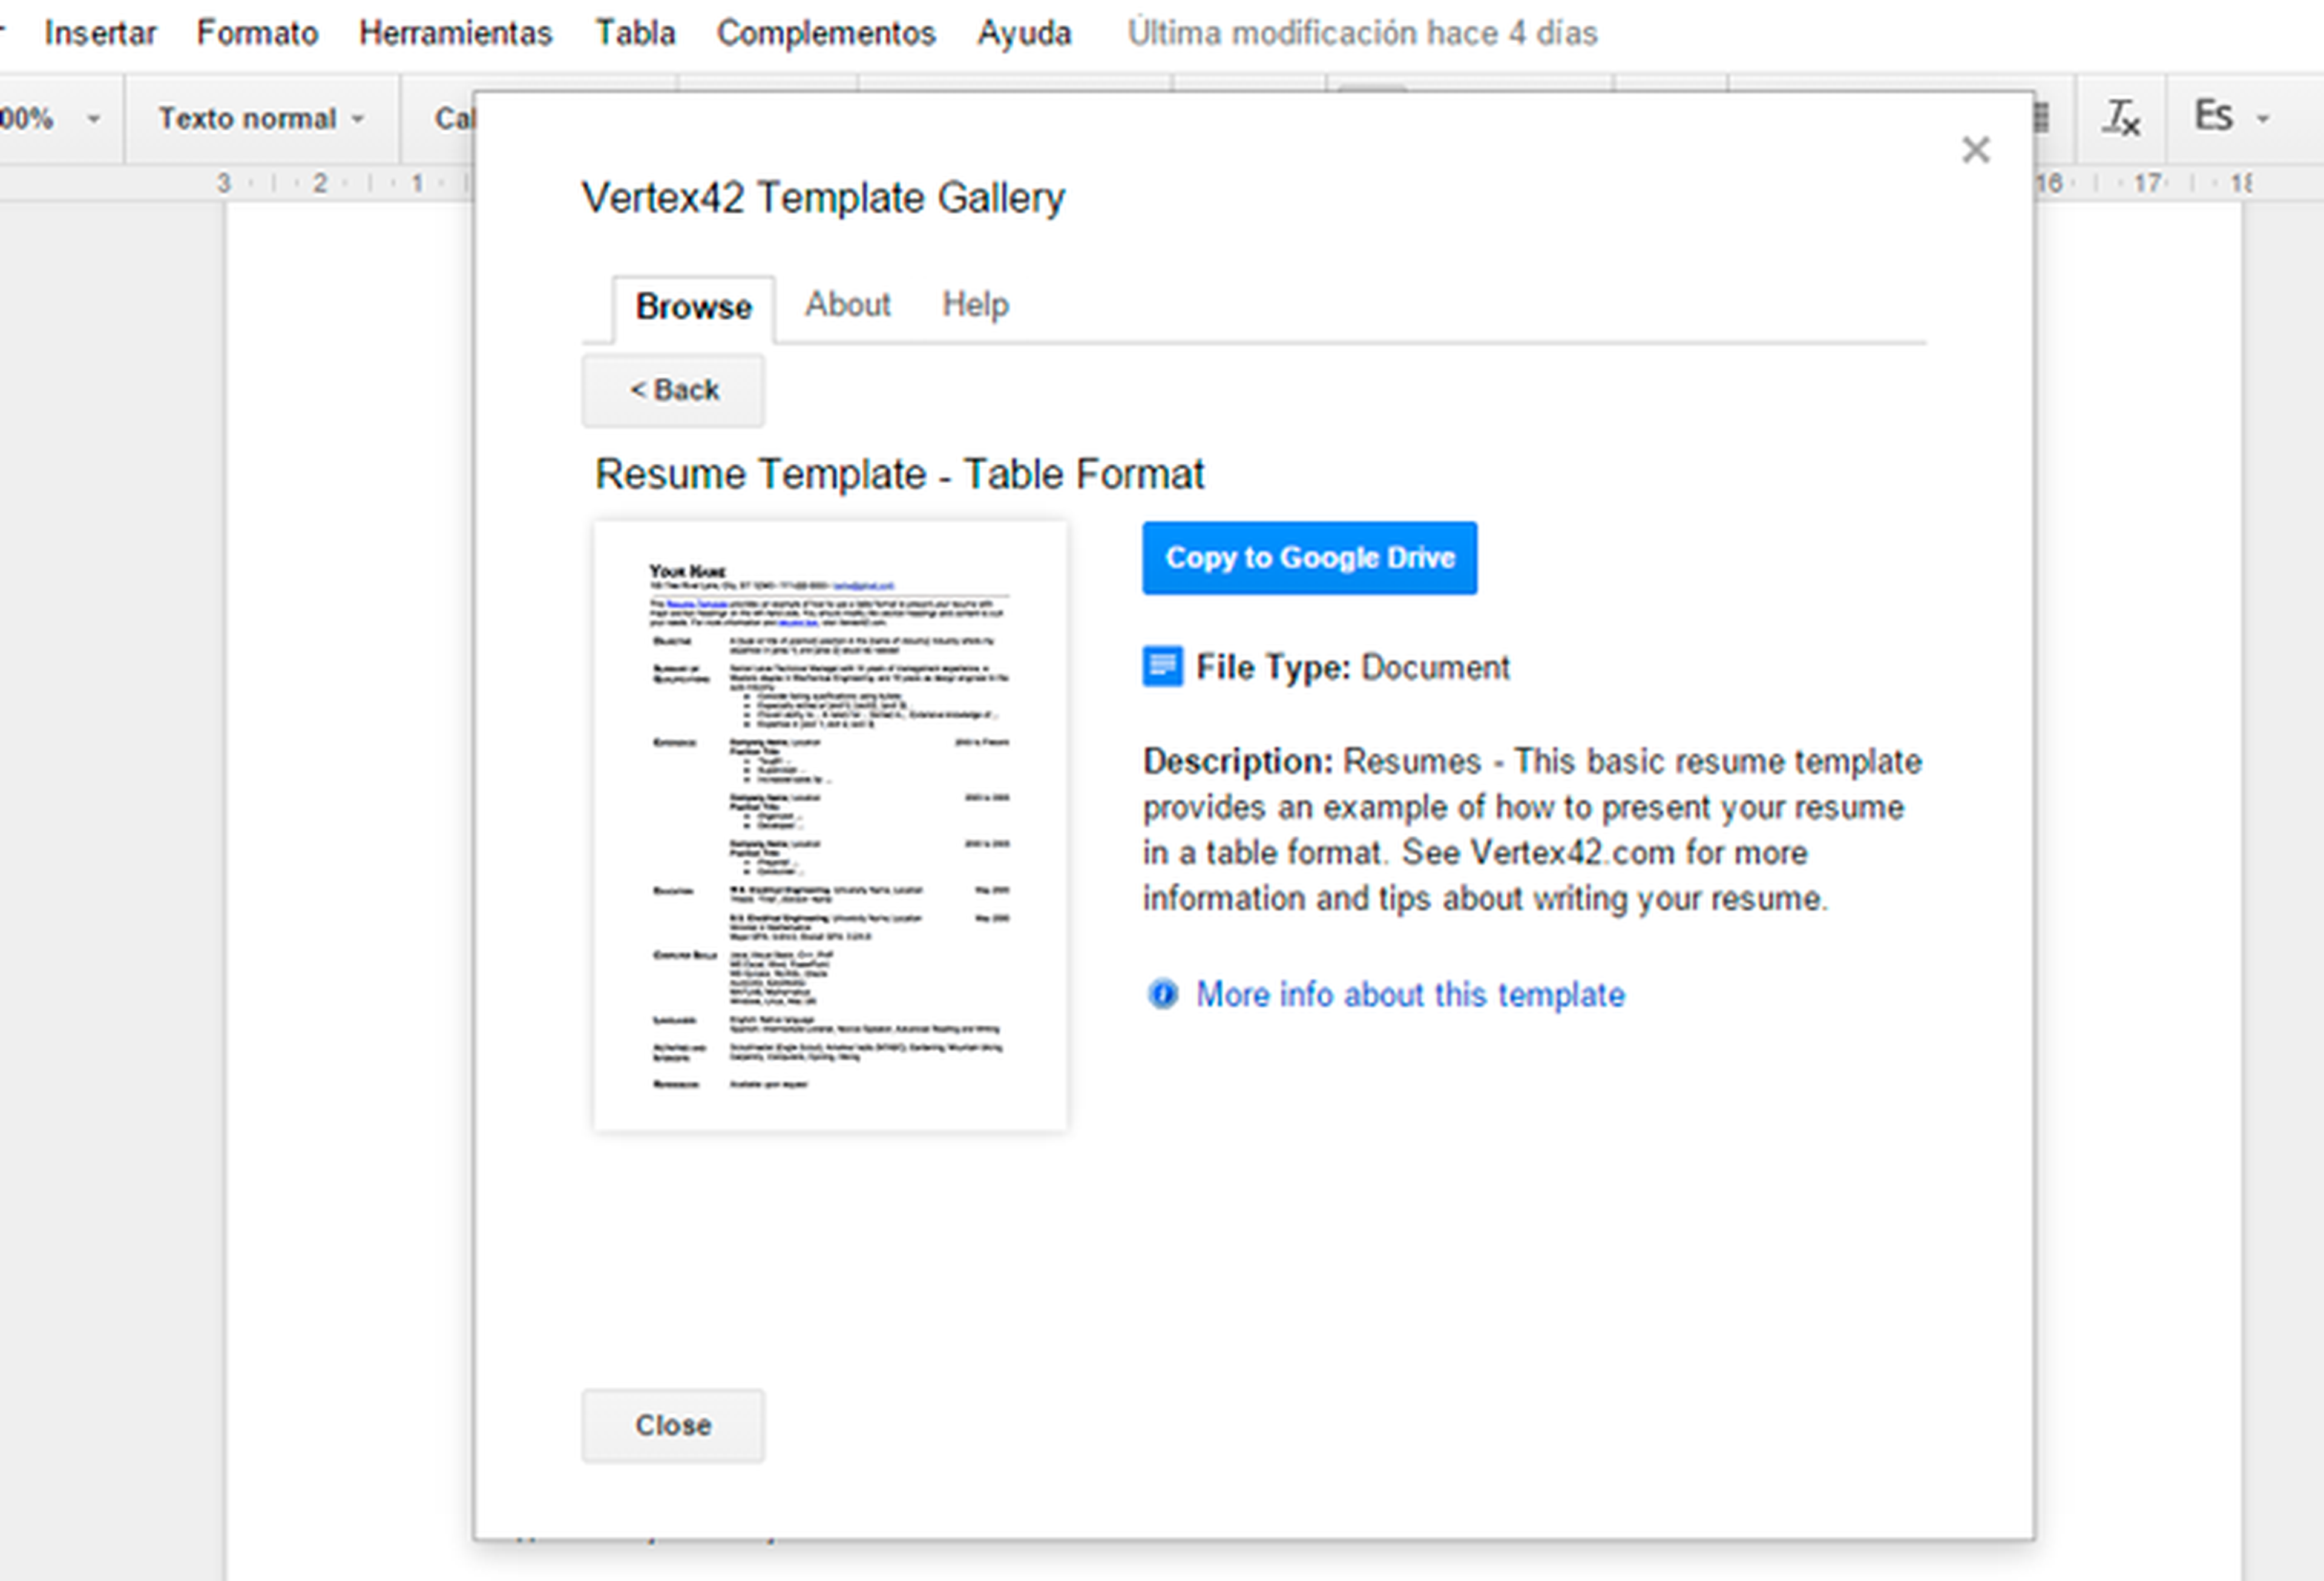Switch to the About tab

(x=847, y=304)
